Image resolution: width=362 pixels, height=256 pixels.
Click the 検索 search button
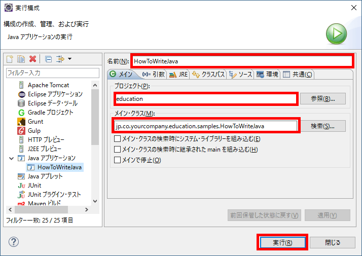323,126
